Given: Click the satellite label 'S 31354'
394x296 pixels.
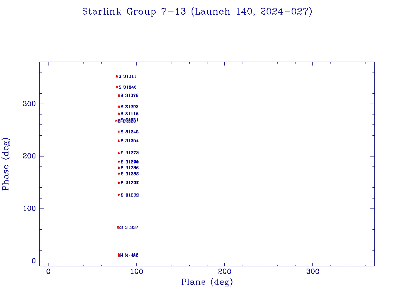Looking at the screenshot, I should point(129,141).
